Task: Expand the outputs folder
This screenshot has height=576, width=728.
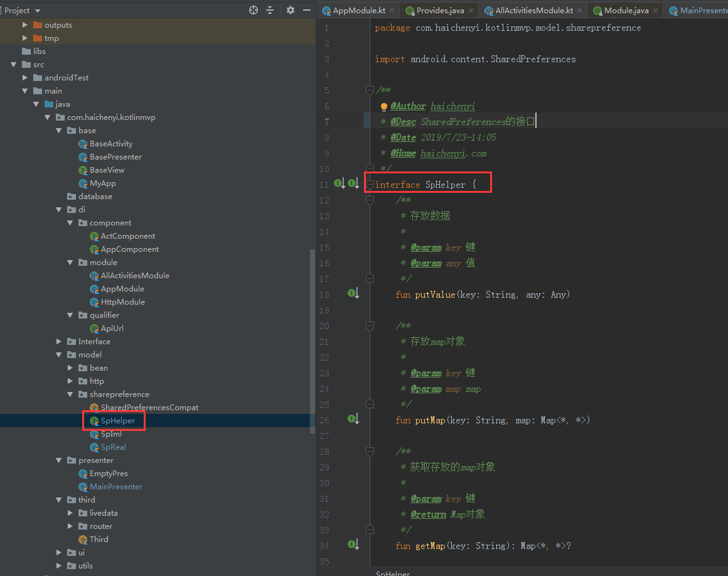Action: [25, 25]
